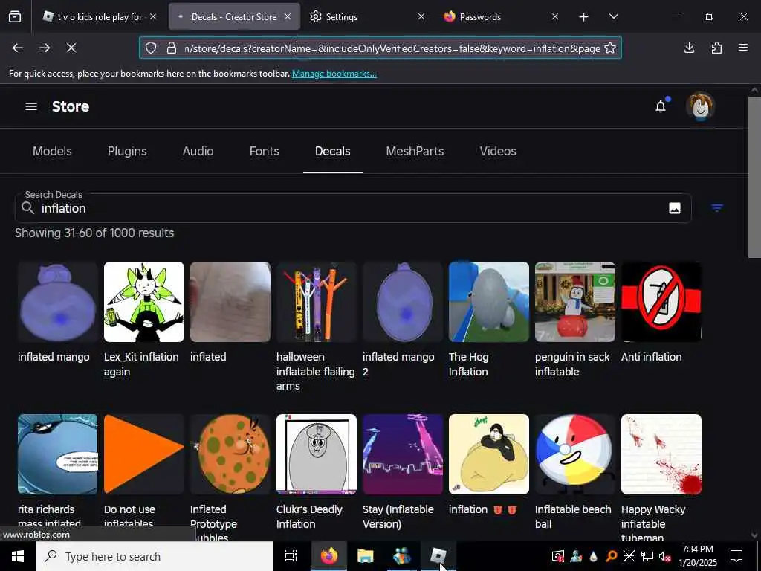Open Firefox View icon
The image size is (761, 571).
click(x=15, y=16)
